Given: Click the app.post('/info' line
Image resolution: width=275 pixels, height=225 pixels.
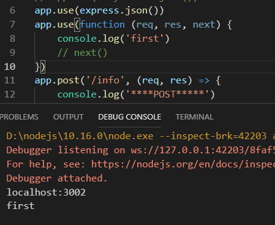Looking at the screenshot, I should click(128, 80).
